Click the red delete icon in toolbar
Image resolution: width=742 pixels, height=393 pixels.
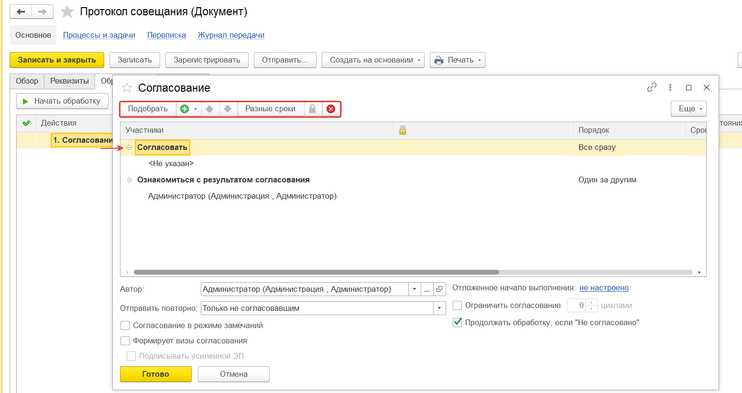331,109
